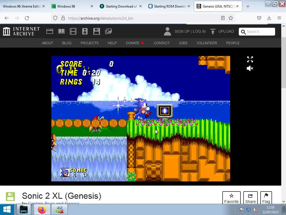Click the muted volume tray icon
The width and height of the screenshot is (286, 215).
click(255, 210)
